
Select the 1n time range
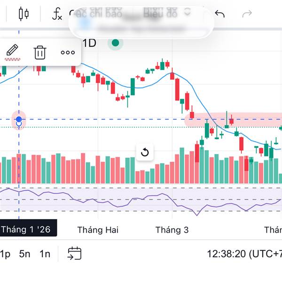point(45,254)
